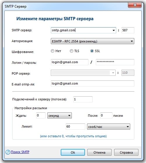Select the TLS encryption option
The width and height of the screenshot is (146, 163).
coord(72,51)
